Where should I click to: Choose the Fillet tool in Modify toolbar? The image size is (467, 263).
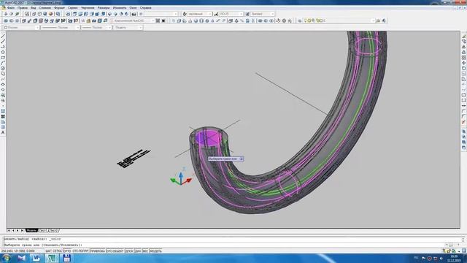(464, 117)
